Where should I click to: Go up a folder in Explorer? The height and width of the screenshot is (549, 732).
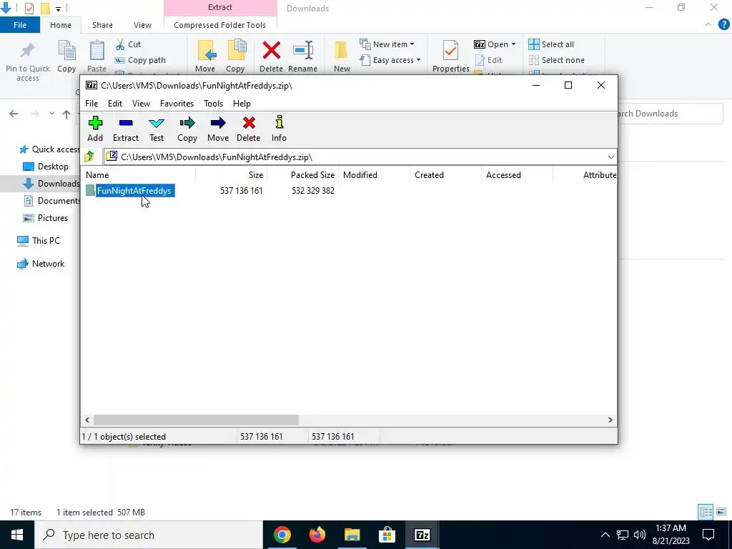pyautogui.click(x=66, y=114)
